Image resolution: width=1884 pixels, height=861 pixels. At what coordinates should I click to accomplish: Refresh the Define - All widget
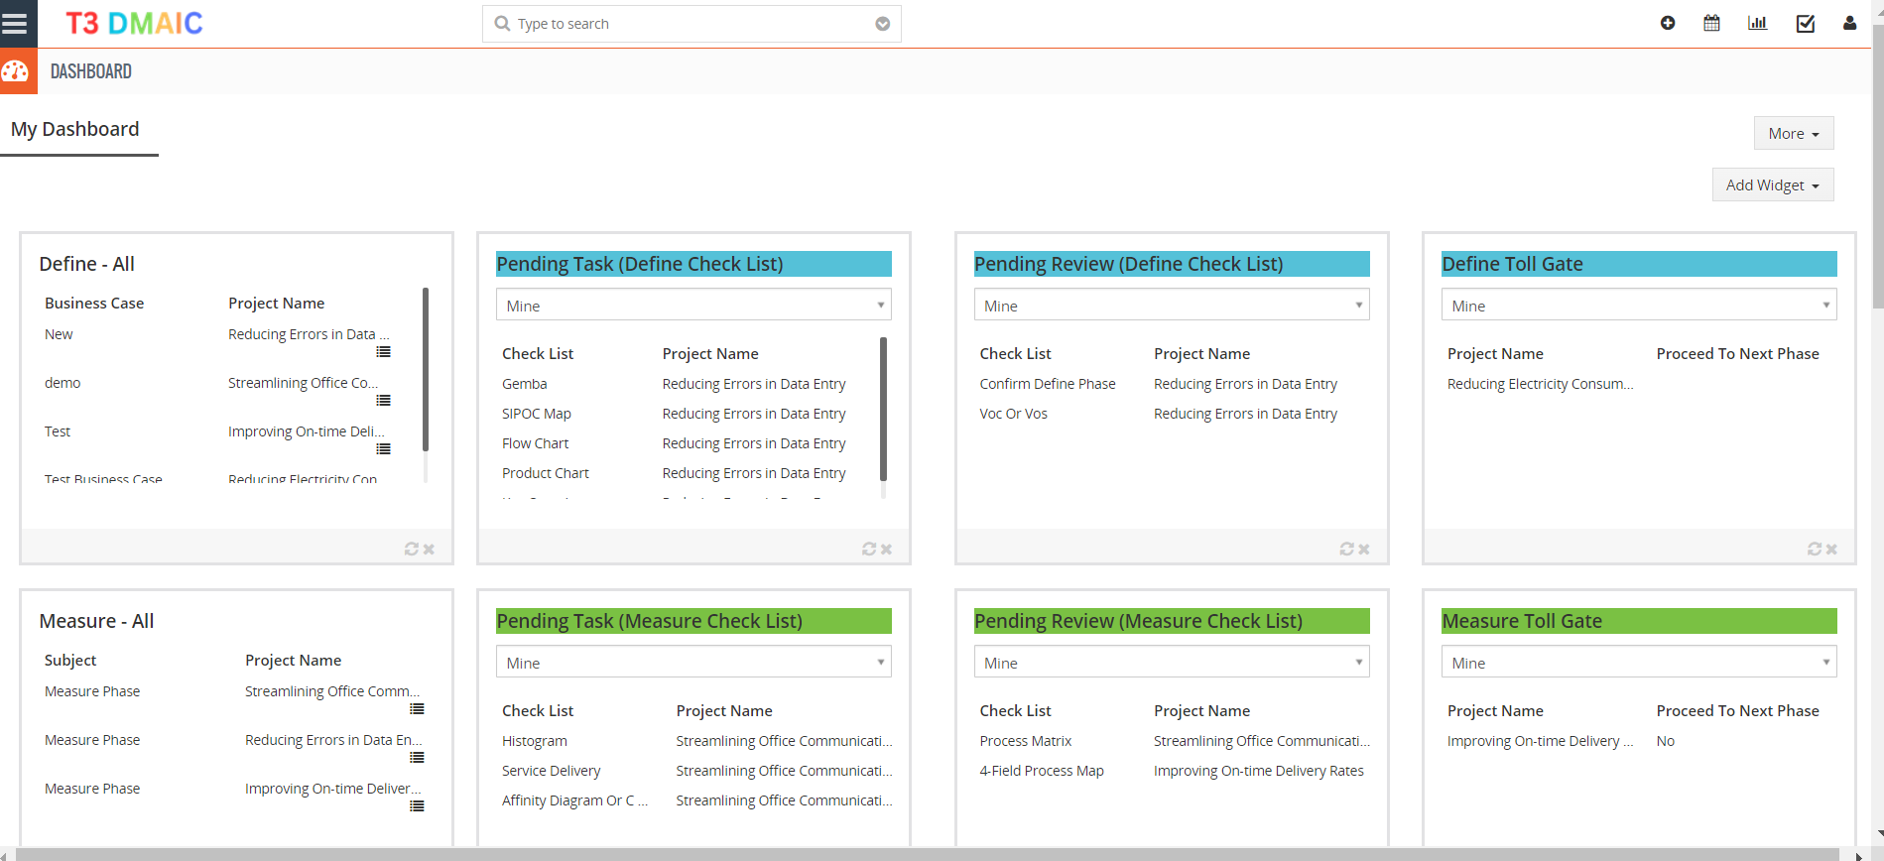411,549
